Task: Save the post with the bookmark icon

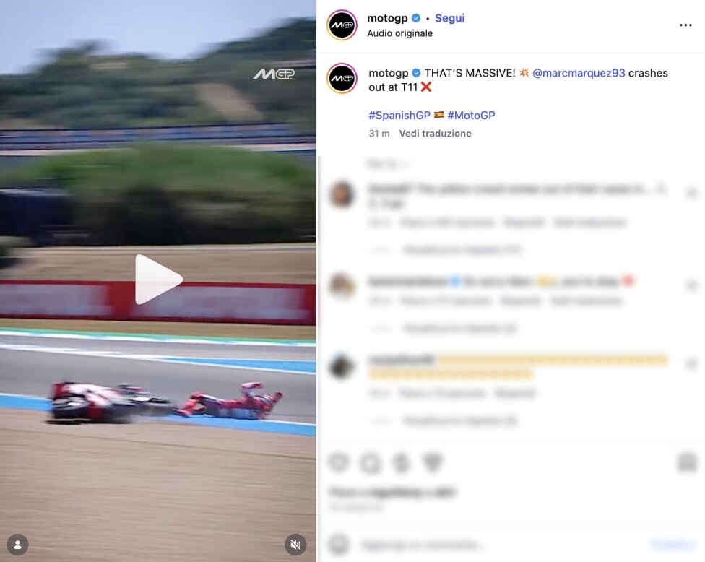Action: (x=687, y=462)
